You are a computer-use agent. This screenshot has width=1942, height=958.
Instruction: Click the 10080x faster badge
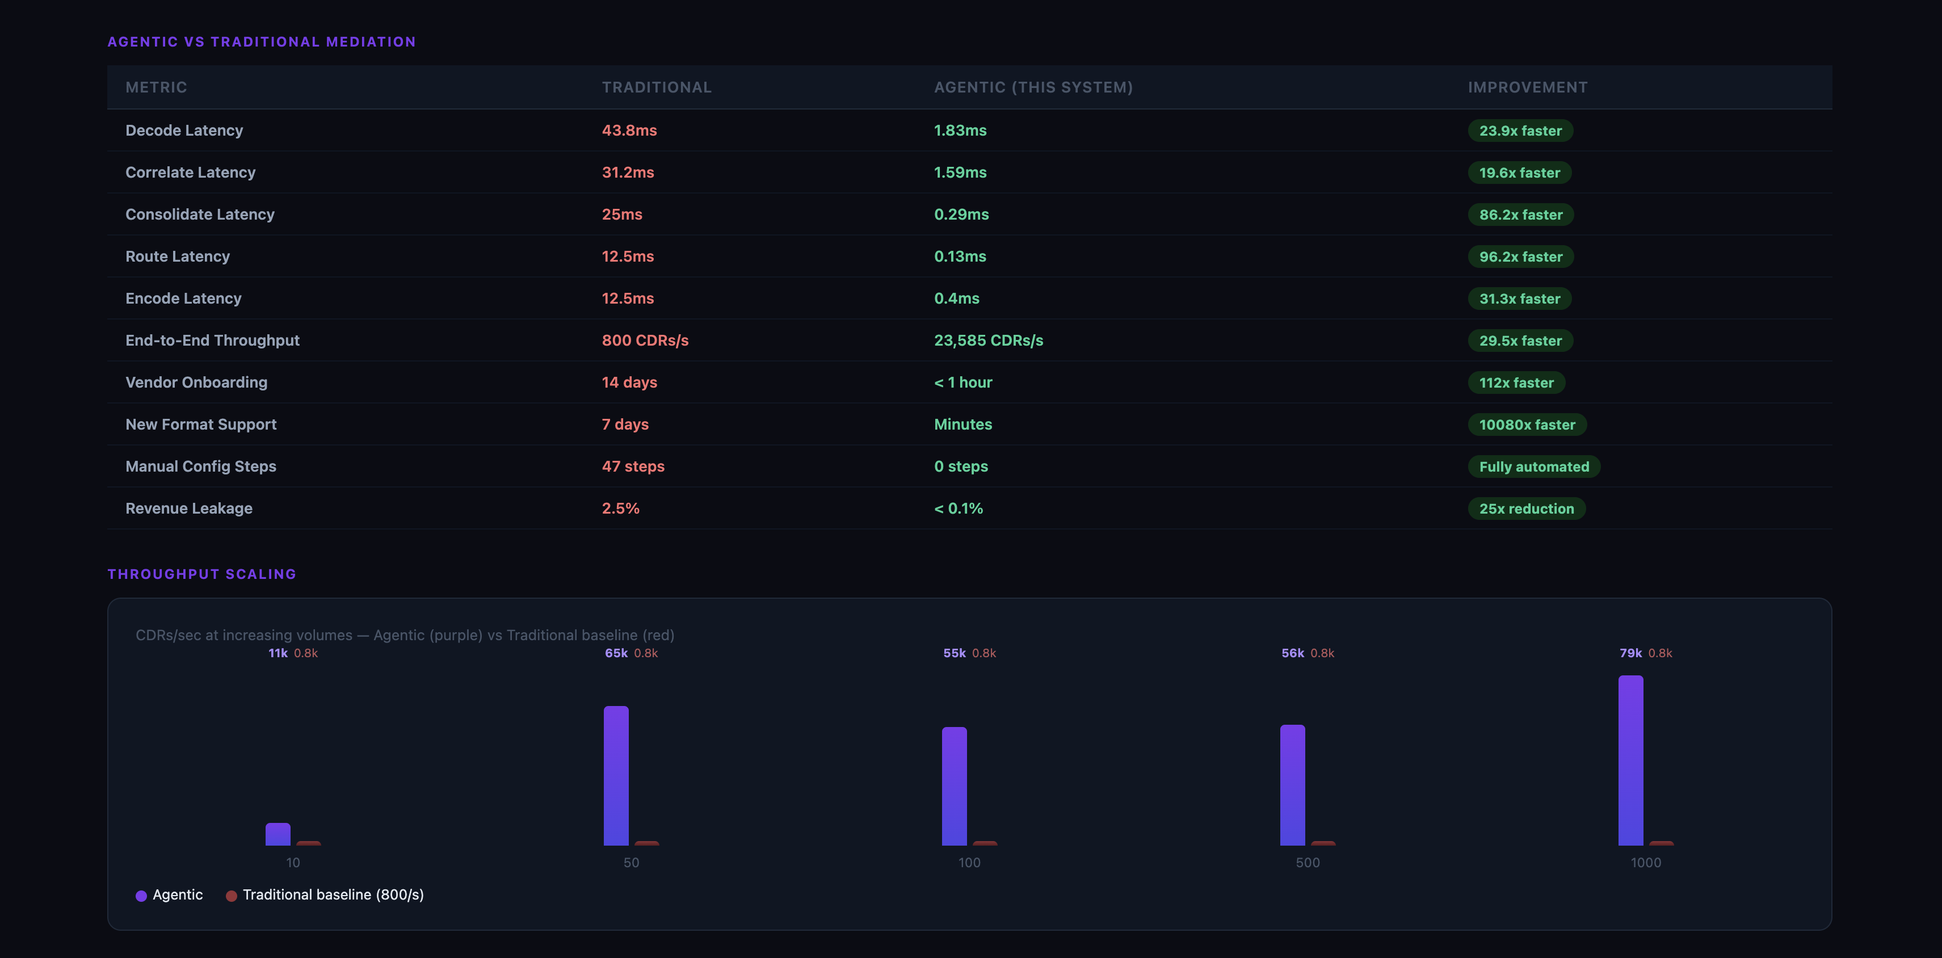pos(1527,425)
